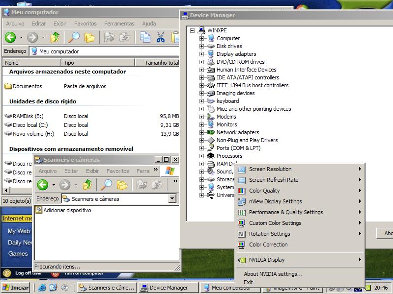Image resolution: width=393 pixels, height=294 pixels.
Task: Expand Imaging devices node
Action: 201,93
